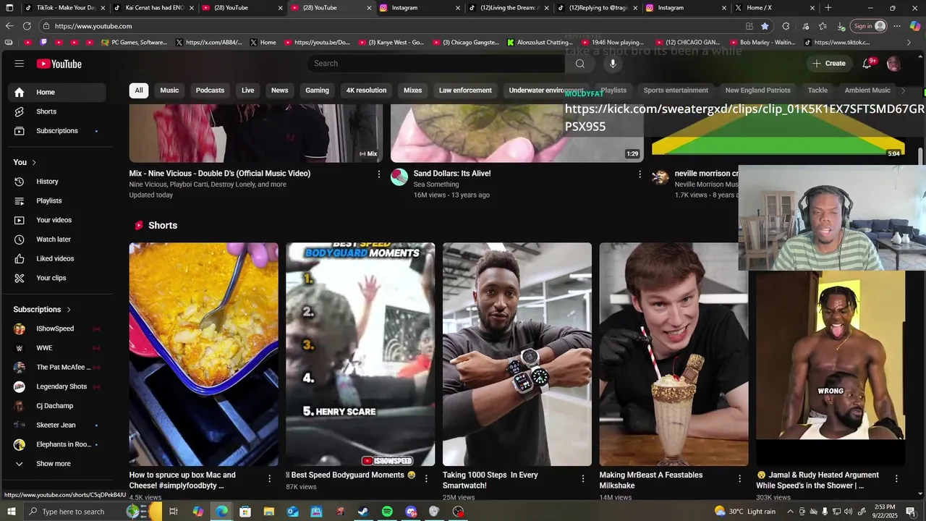The image size is (926, 521).
Task: Expand the You section chevron
Action: pyautogui.click(x=34, y=162)
